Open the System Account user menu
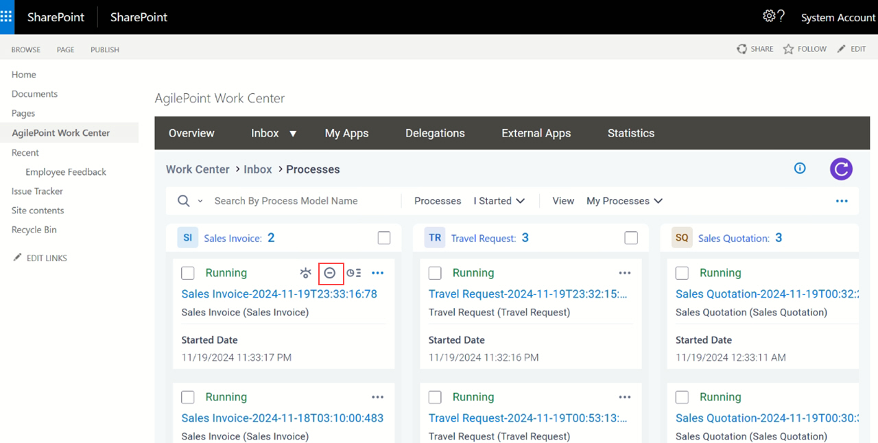Image resolution: width=878 pixels, height=443 pixels. coord(838,18)
